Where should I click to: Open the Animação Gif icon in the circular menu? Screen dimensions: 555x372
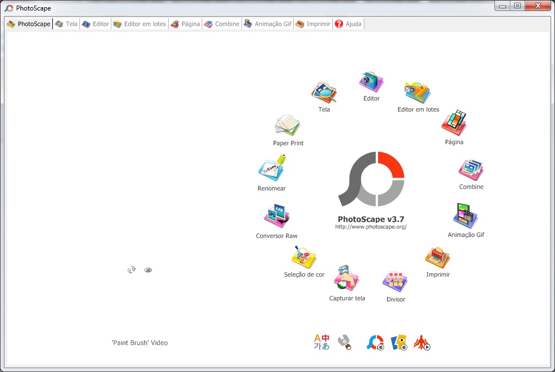pos(466,216)
